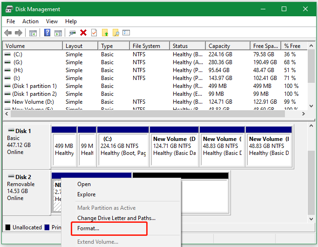The height and width of the screenshot is (247, 318).
Task: Click the Forward arrow toolbar icon
Action: [x=19, y=33]
